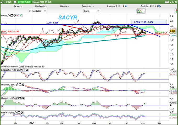Viewport: 178px width, 125px height.
Task: Click the greyed list icon after Posición count
Action: click(x=152, y=6)
